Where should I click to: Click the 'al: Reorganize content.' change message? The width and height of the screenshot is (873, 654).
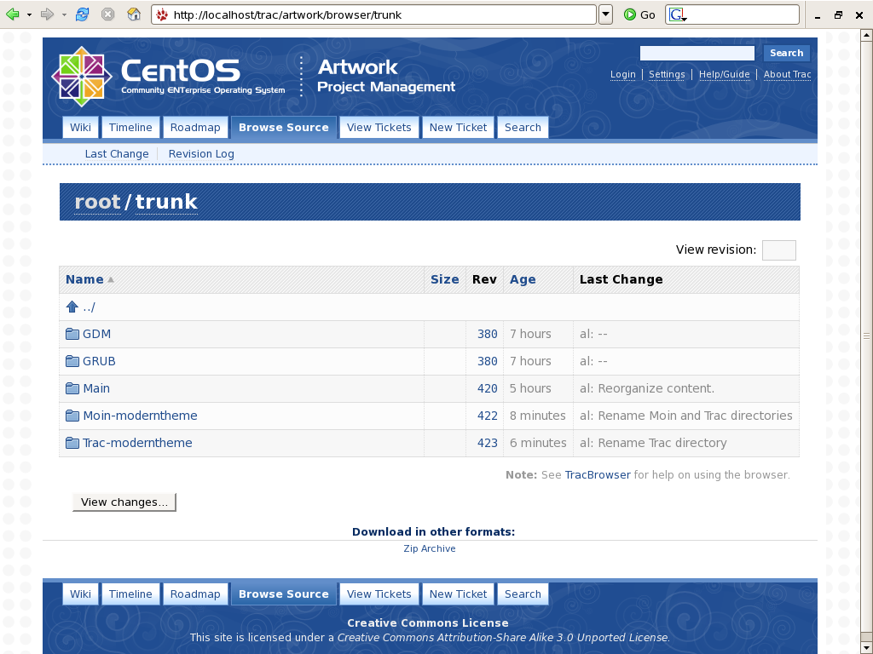646,388
